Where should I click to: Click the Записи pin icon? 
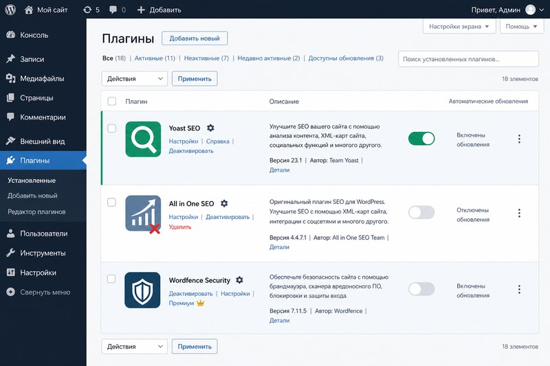coord(11,59)
